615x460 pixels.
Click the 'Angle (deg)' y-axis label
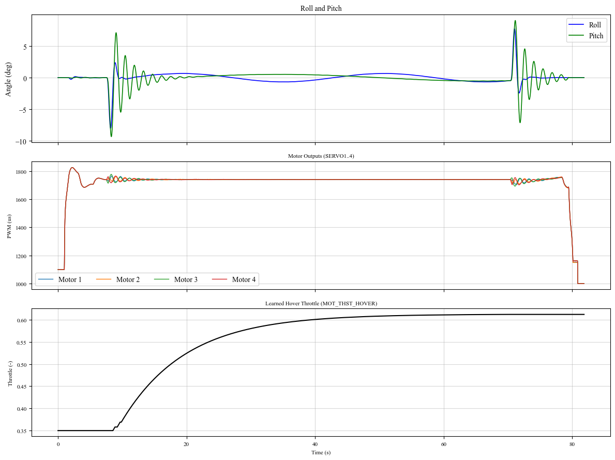coord(8,79)
